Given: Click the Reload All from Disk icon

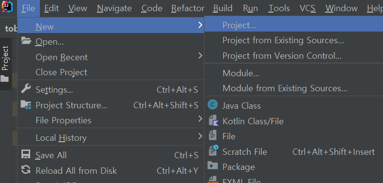Looking at the screenshot, I should click(x=26, y=170).
